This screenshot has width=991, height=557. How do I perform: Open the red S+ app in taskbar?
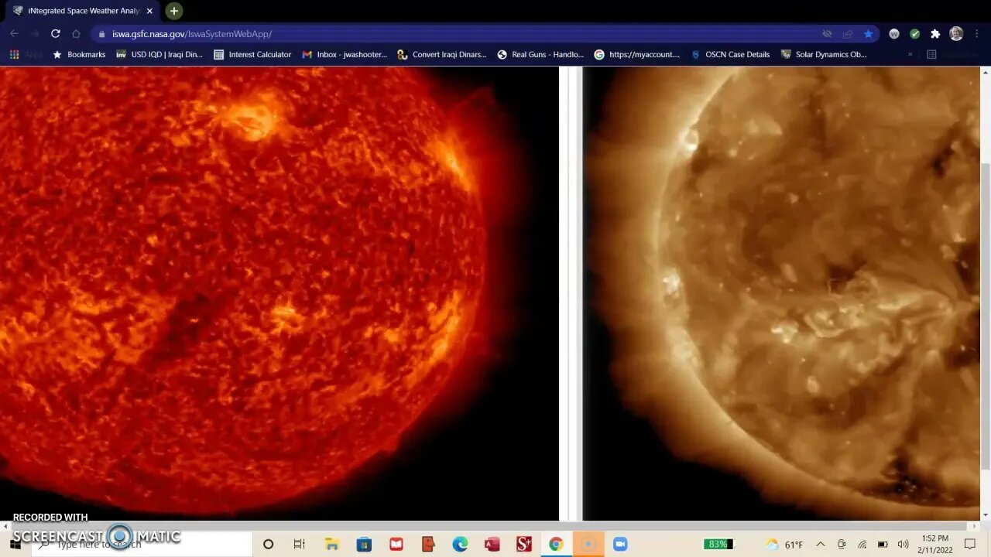[524, 545]
